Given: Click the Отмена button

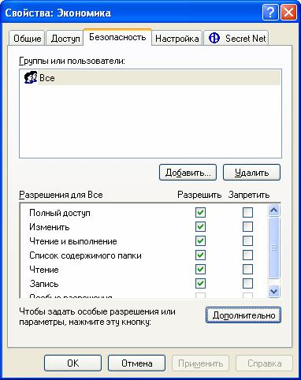Looking at the screenshot, I should (x=136, y=363).
